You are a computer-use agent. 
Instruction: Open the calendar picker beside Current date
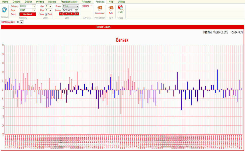(77, 10)
